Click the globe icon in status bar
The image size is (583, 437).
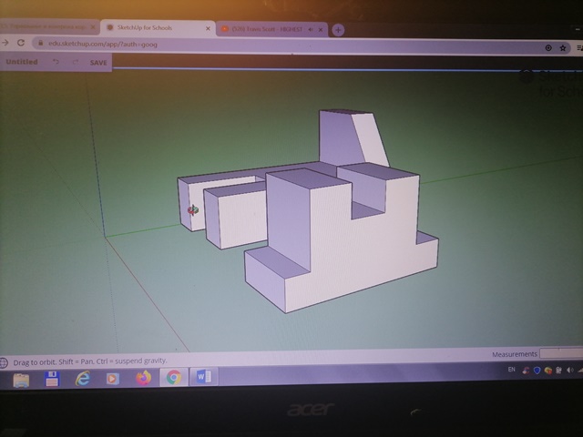click(5, 361)
